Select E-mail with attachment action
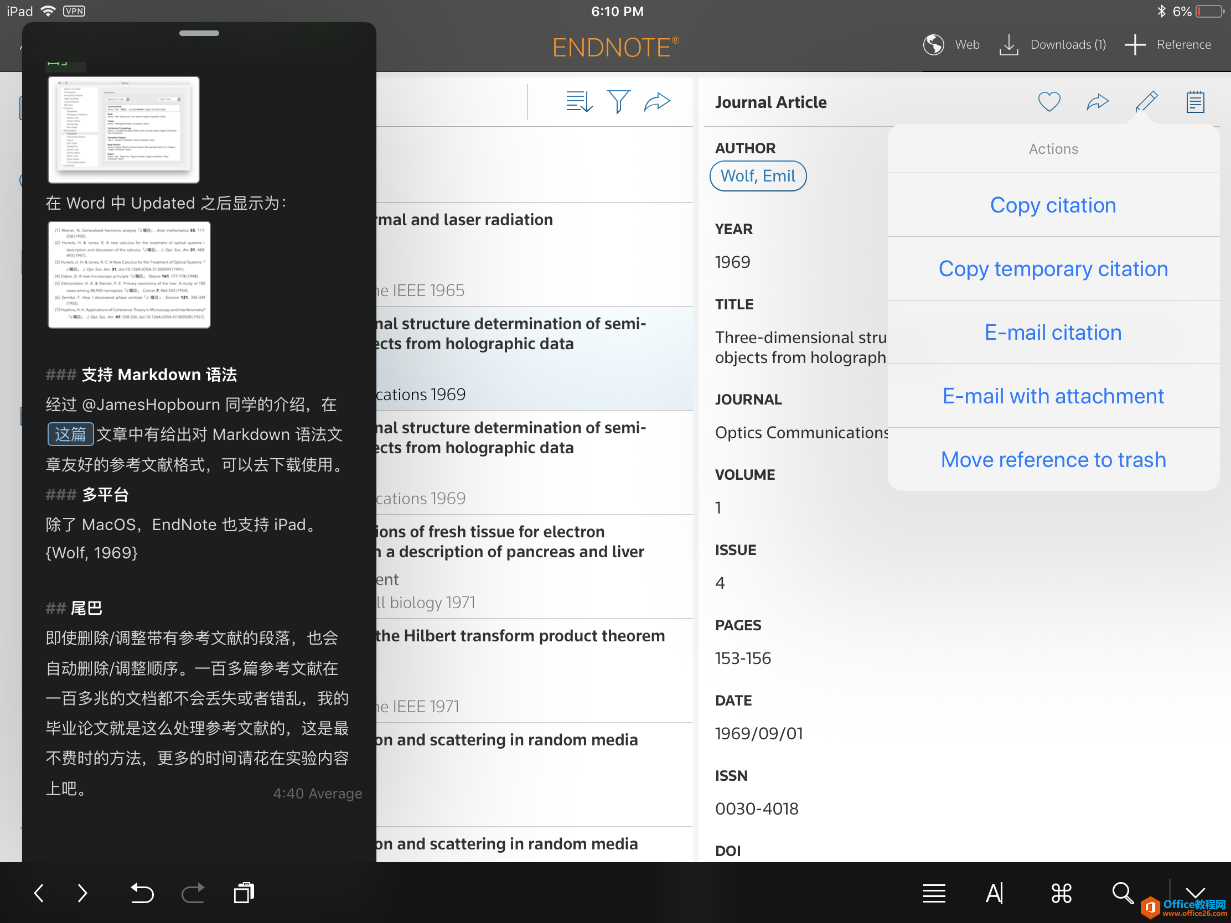 click(1053, 396)
